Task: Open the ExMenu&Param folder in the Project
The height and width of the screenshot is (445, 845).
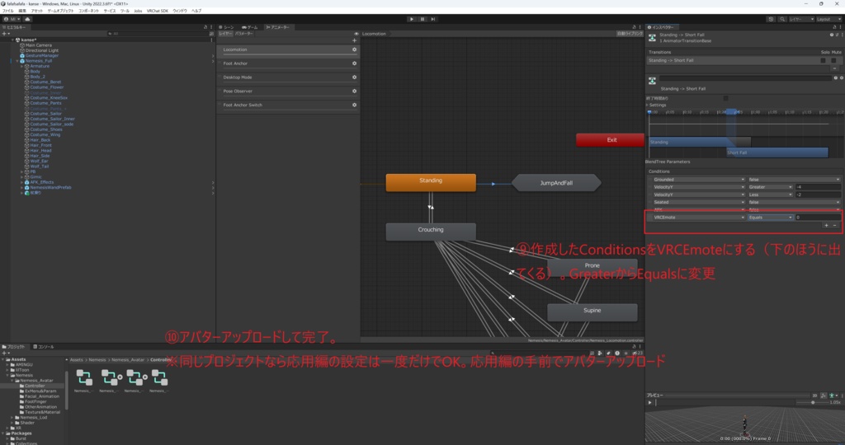Action: tap(40, 391)
